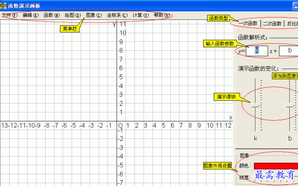Switch to the 一次函数 tab

coord(248,24)
